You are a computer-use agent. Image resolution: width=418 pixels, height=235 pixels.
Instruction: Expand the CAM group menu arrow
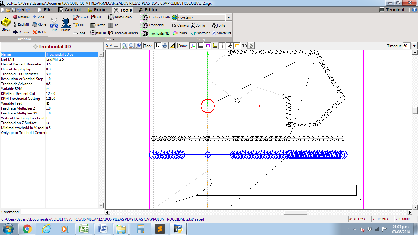click(113, 39)
